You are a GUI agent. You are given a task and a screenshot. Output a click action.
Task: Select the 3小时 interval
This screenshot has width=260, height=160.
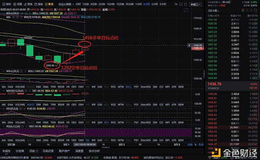pyautogui.click(x=162, y=4)
